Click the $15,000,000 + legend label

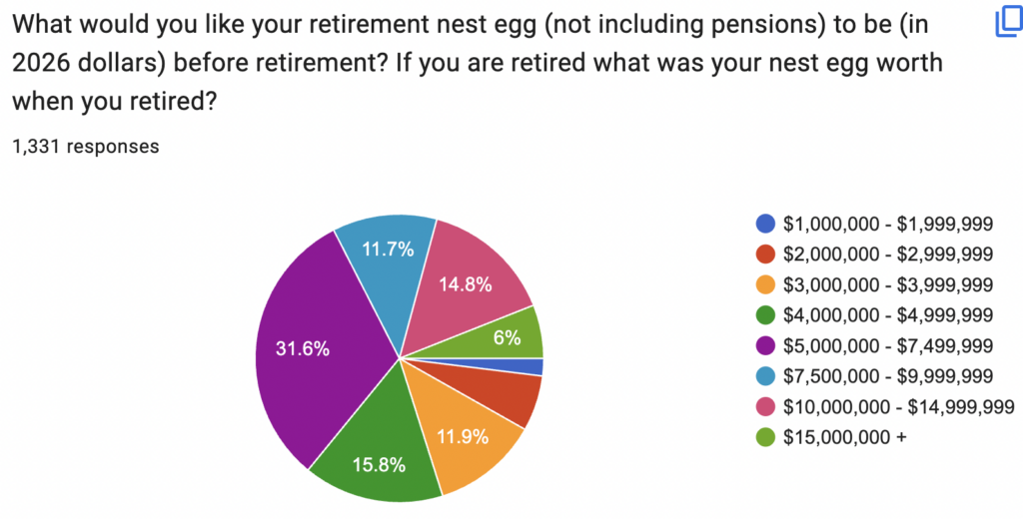tap(845, 437)
